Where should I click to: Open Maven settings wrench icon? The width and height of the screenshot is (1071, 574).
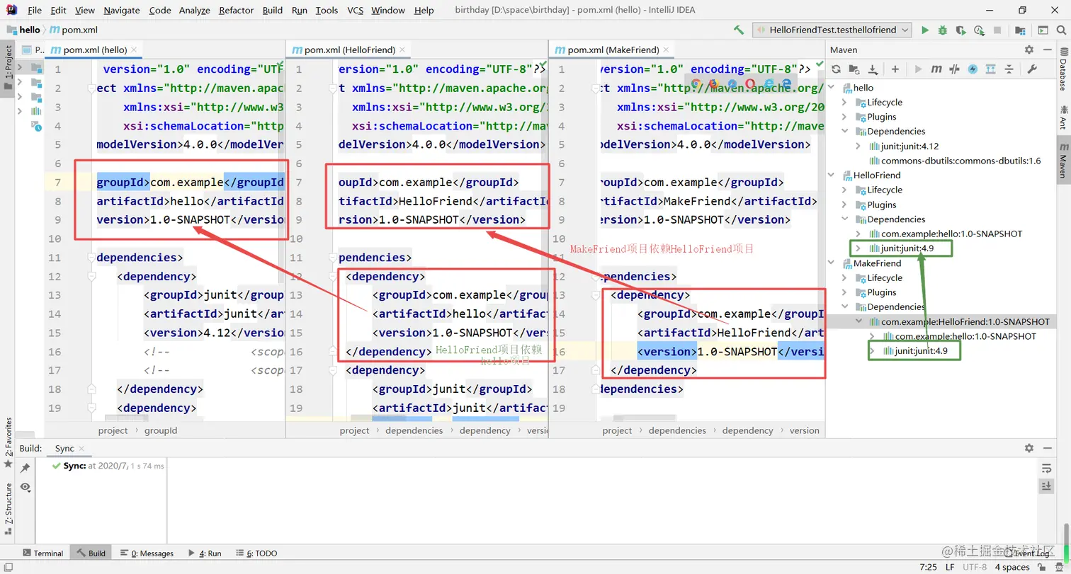[x=1032, y=69]
